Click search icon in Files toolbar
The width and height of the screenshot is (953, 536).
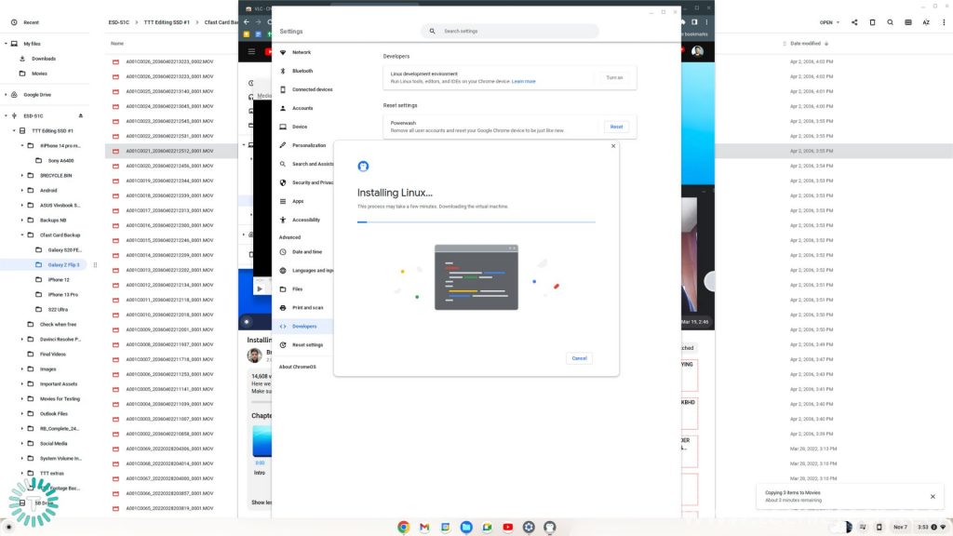[x=891, y=22]
